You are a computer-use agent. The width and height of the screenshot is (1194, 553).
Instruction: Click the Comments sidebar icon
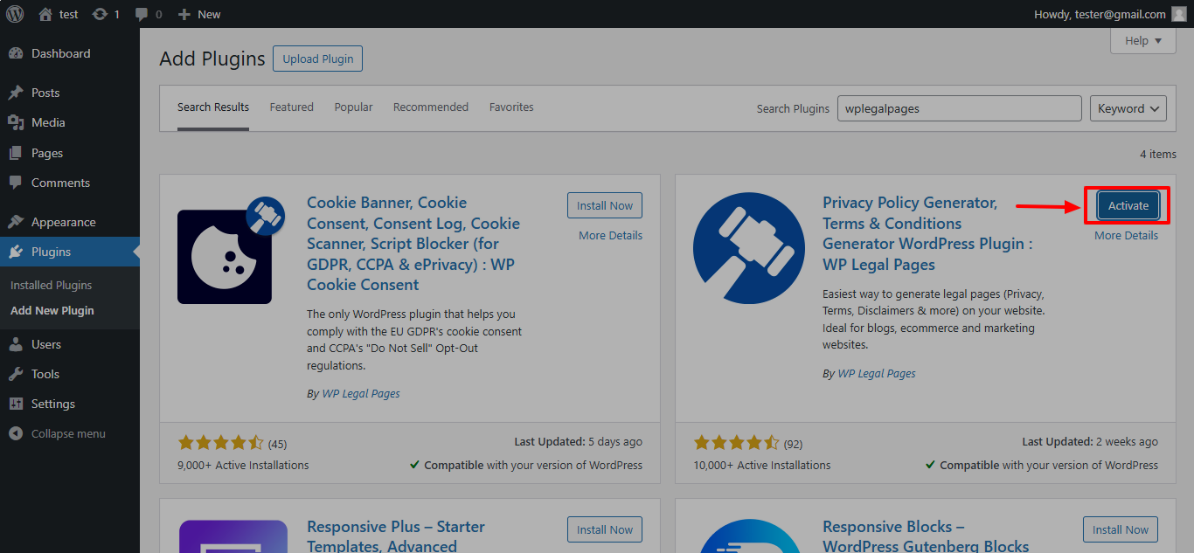(16, 183)
